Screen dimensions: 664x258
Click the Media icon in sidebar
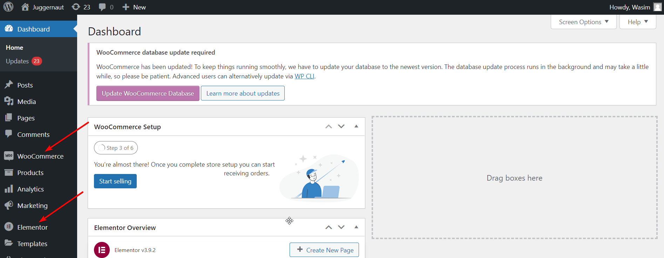click(9, 101)
